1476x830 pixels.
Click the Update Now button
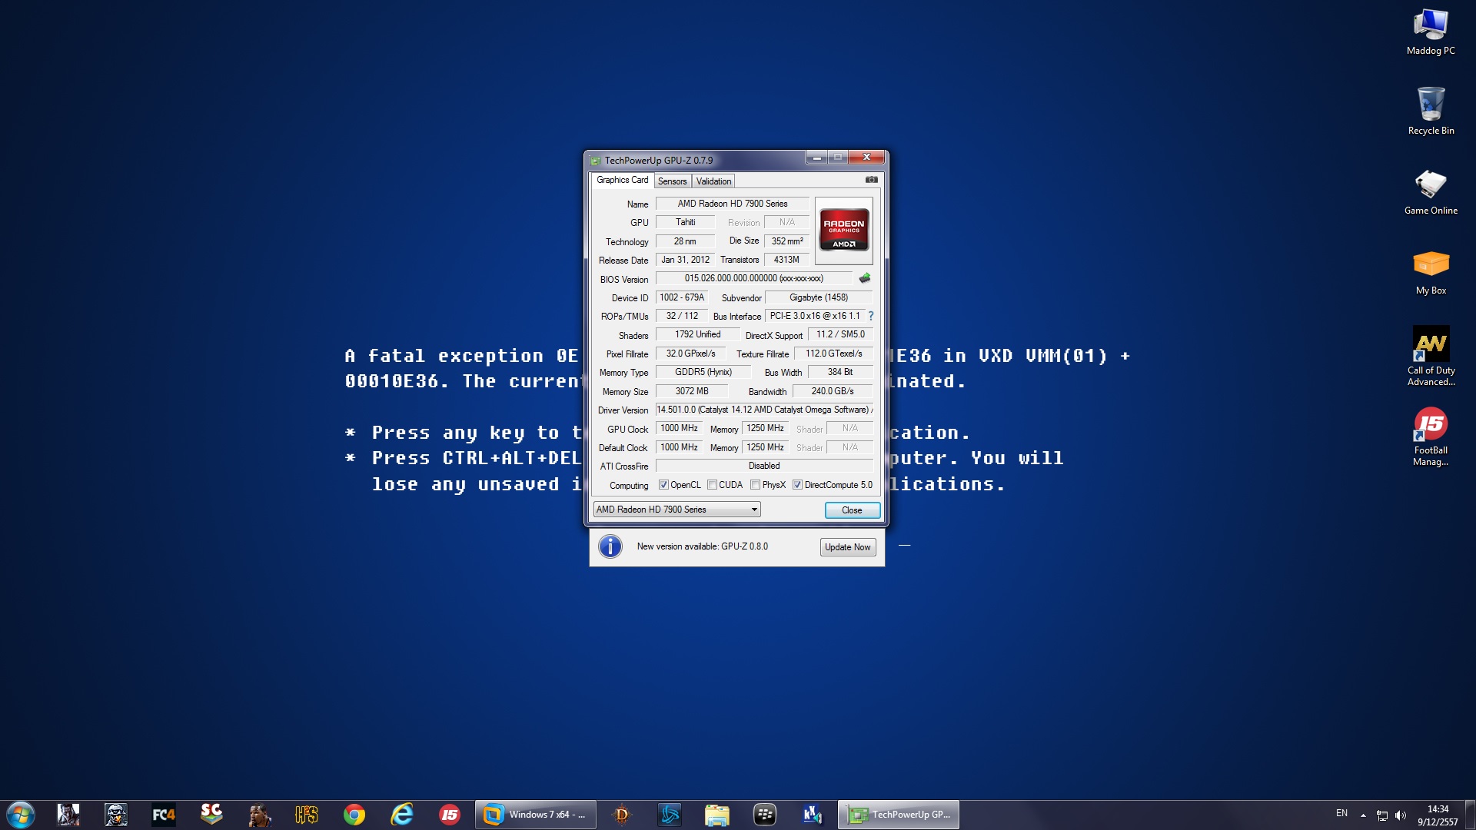[847, 547]
